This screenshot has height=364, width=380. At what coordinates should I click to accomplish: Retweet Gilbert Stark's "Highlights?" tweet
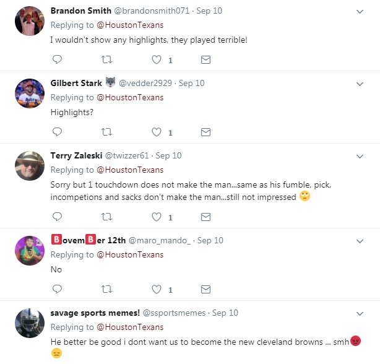coord(106,132)
